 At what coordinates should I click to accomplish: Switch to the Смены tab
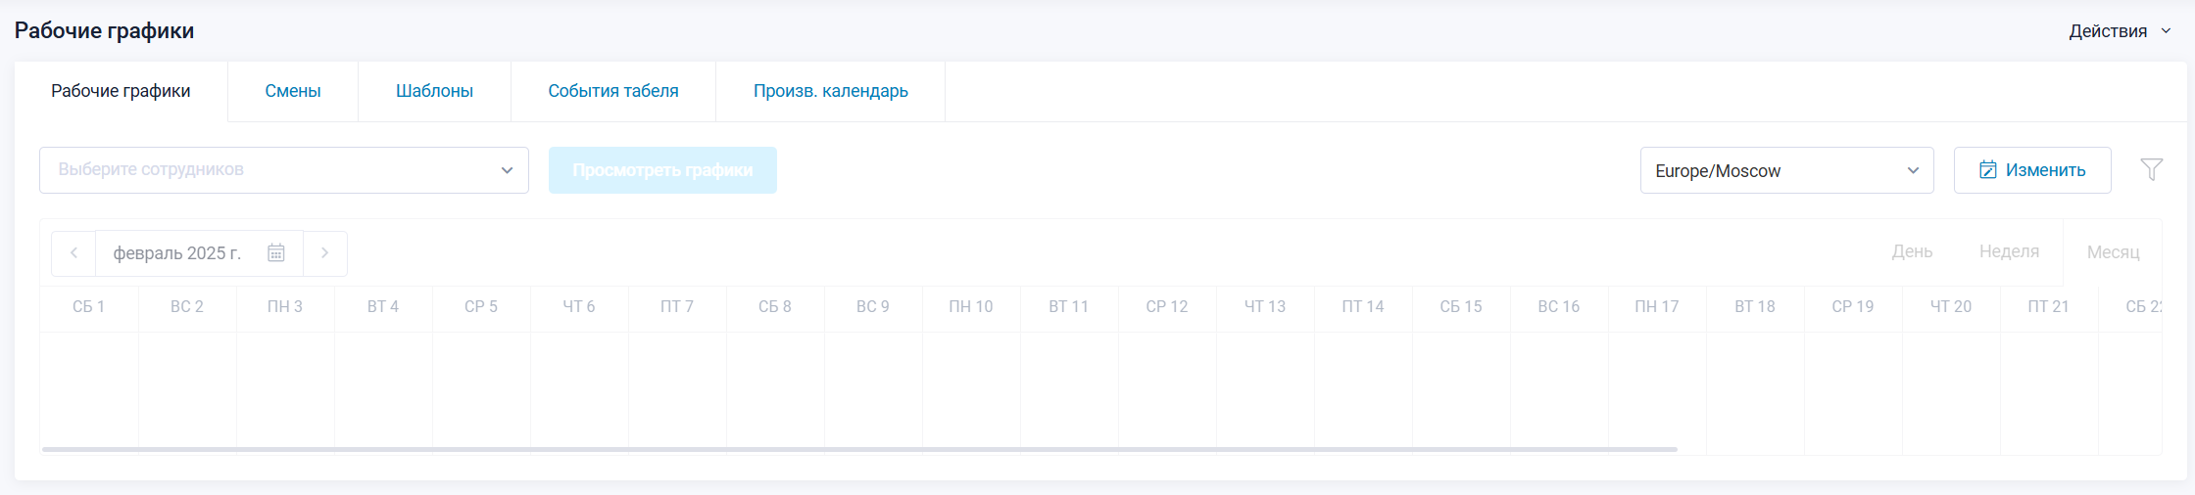click(293, 91)
